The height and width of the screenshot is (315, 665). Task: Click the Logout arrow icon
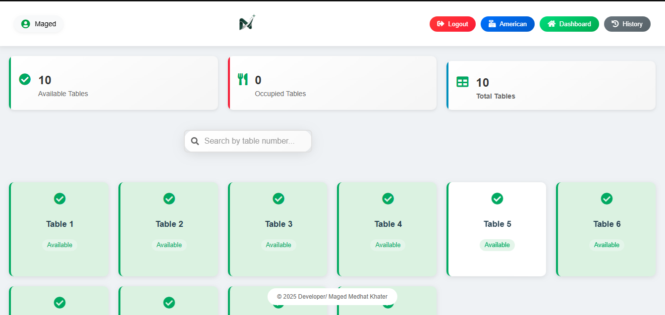[x=441, y=24]
